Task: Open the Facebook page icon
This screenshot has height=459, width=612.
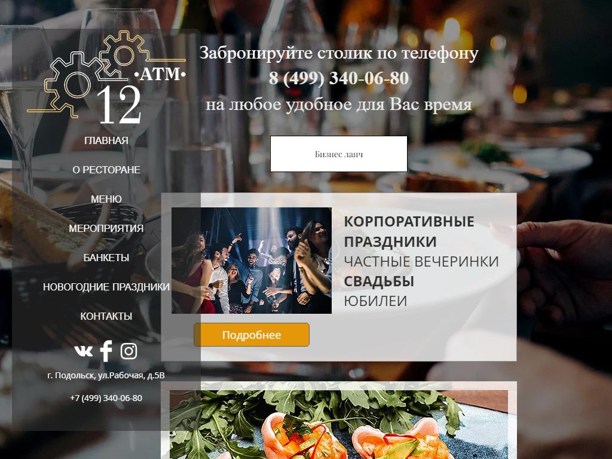Action: click(106, 351)
